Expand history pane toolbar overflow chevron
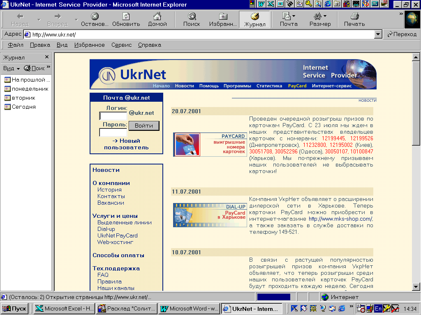This screenshot has width=421, height=315. click(49, 67)
